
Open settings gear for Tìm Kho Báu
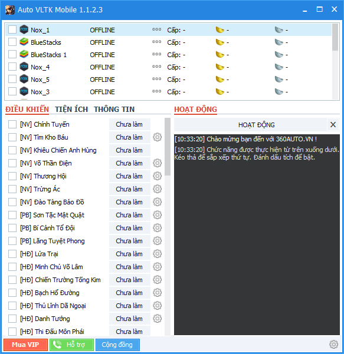click(x=157, y=137)
